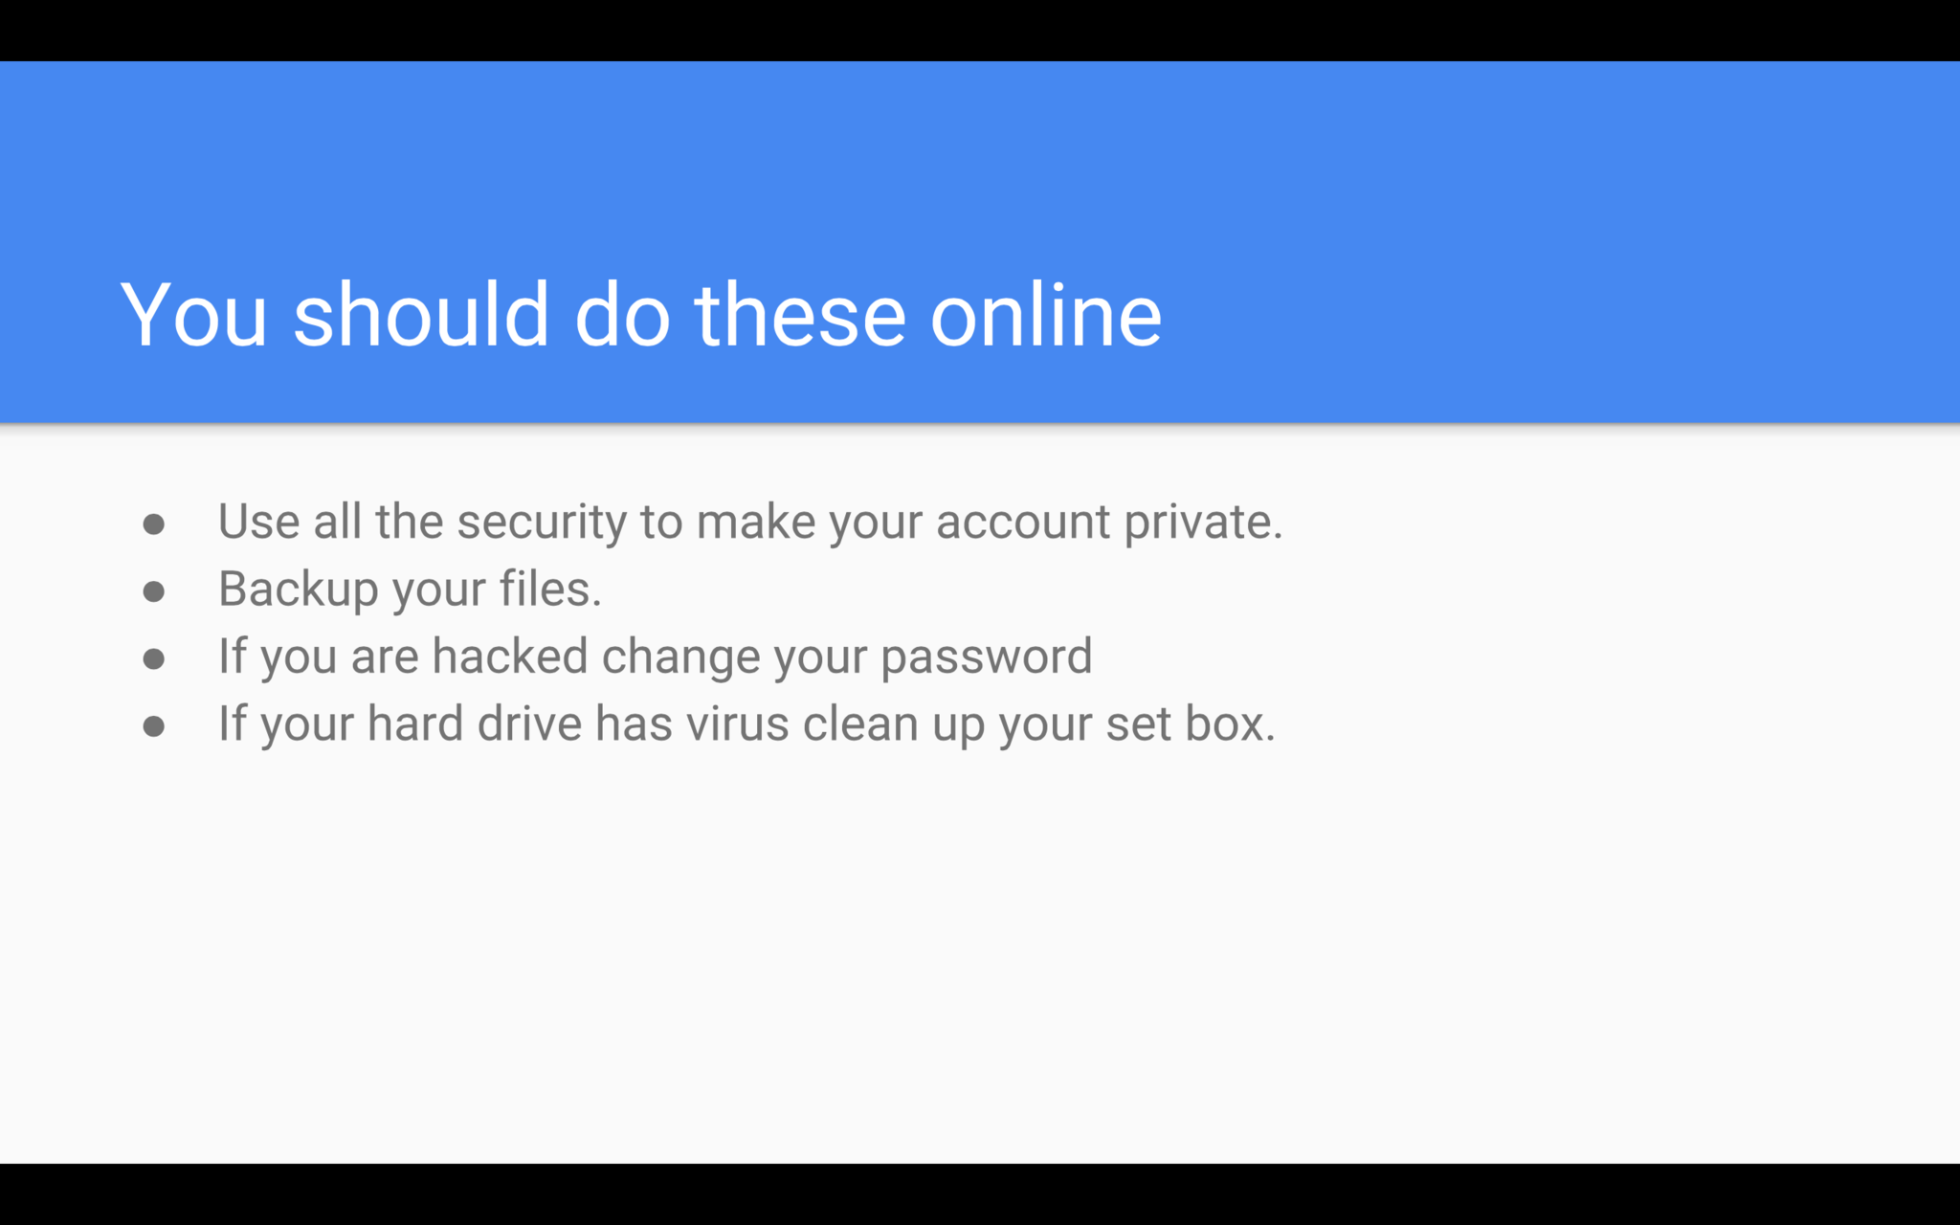Click the bullet text about account security

click(x=749, y=522)
